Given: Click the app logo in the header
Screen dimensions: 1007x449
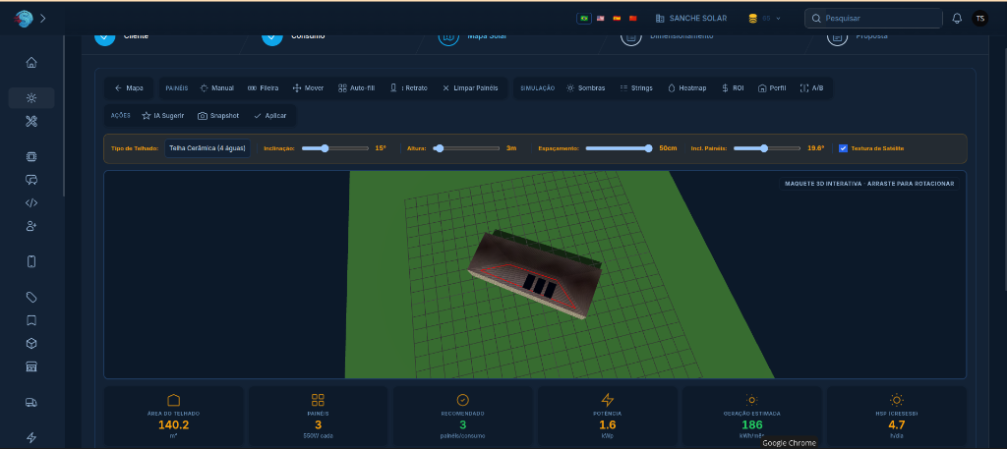Looking at the screenshot, I should 24,19.
